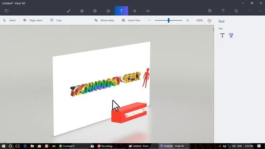Viewport: 265px width, 149px height.
Task: Select the Text tab in top toolbar
Action: (121, 11)
